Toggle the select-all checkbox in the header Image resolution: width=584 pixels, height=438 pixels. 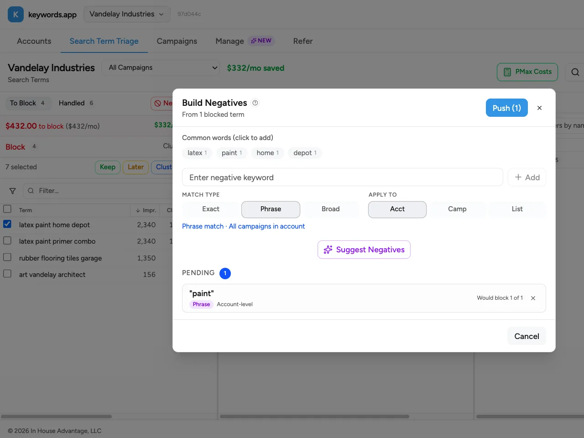[x=7, y=209]
